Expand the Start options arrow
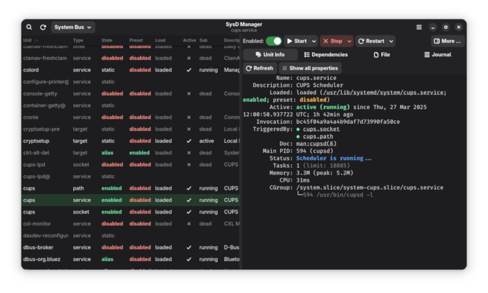This screenshot has height=293, width=488. pos(314,41)
